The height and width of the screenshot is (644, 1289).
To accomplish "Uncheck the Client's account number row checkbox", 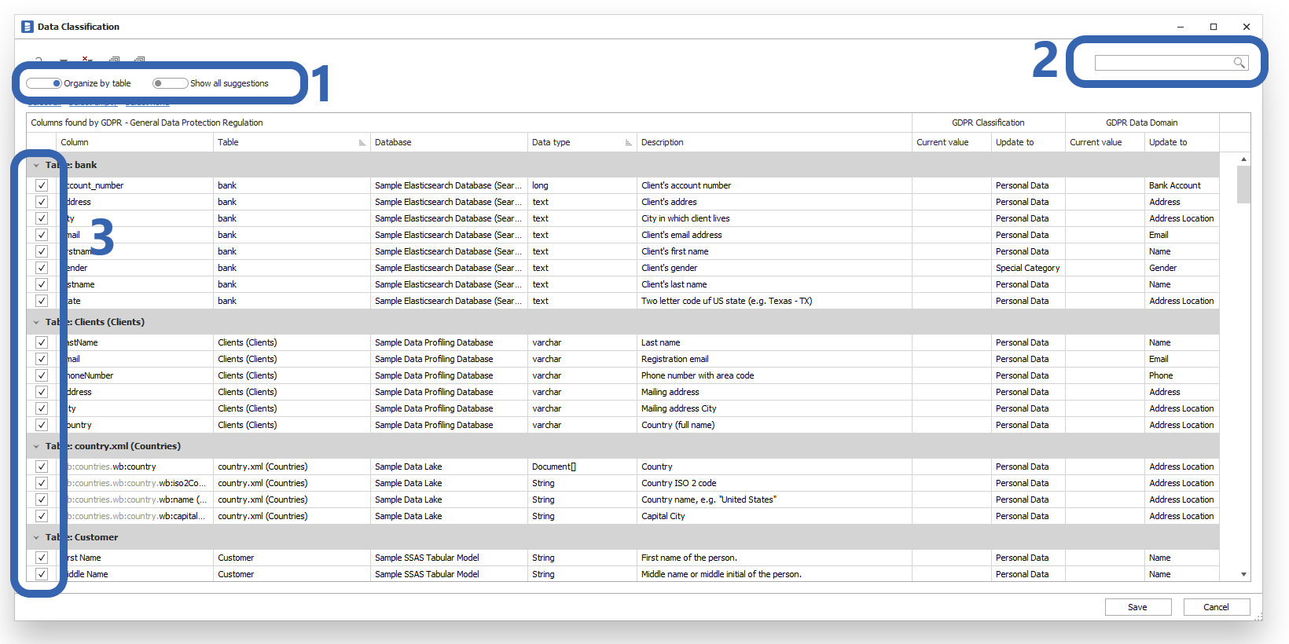I will tap(42, 185).
